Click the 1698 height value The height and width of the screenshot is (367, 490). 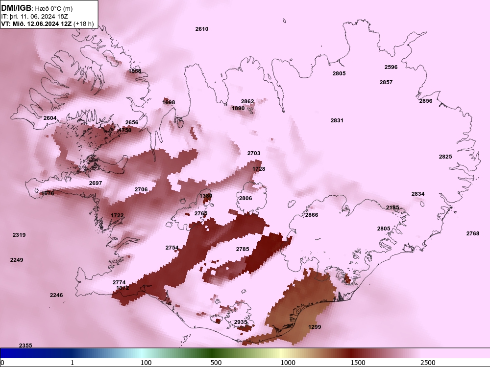click(x=169, y=102)
